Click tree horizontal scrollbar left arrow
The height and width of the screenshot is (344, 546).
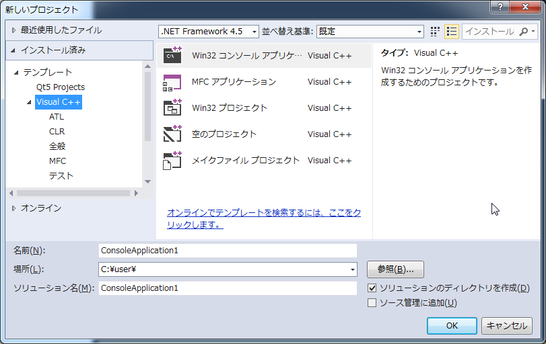point(11,193)
